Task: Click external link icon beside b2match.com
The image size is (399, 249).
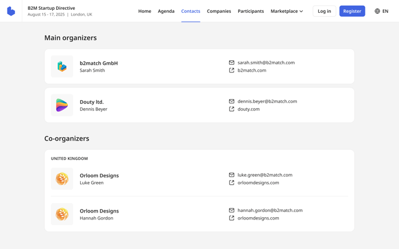Action: point(231,70)
